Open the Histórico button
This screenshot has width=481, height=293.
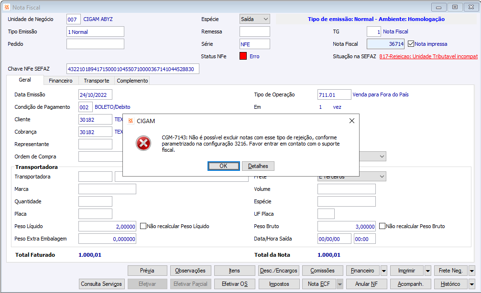click(450, 284)
